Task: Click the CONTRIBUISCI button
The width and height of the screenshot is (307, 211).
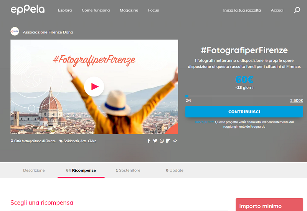Action: pos(244,111)
